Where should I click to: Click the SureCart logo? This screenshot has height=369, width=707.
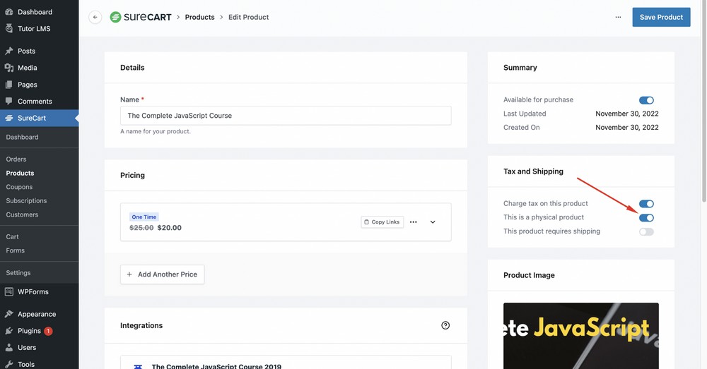pos(141,17)
